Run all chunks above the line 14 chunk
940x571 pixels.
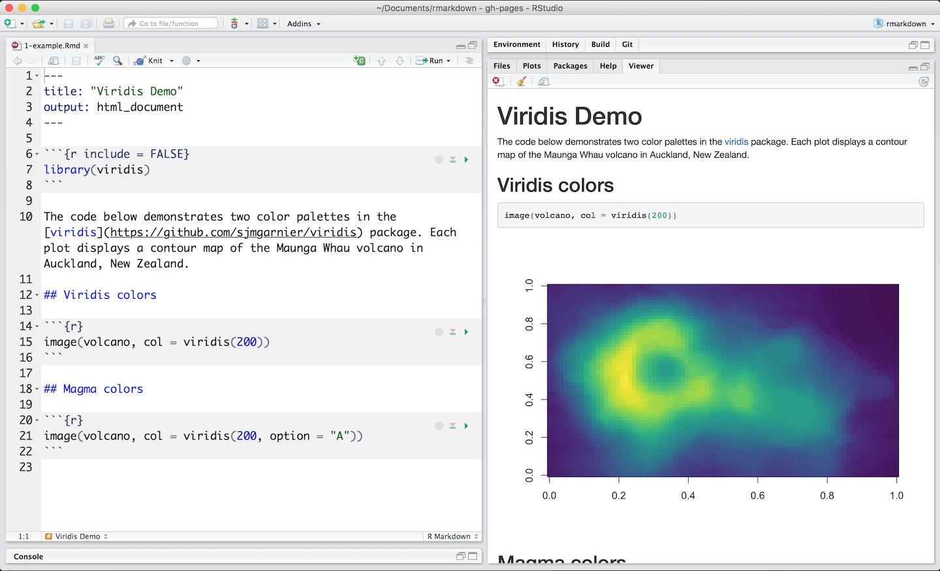[x=452, y=332]
